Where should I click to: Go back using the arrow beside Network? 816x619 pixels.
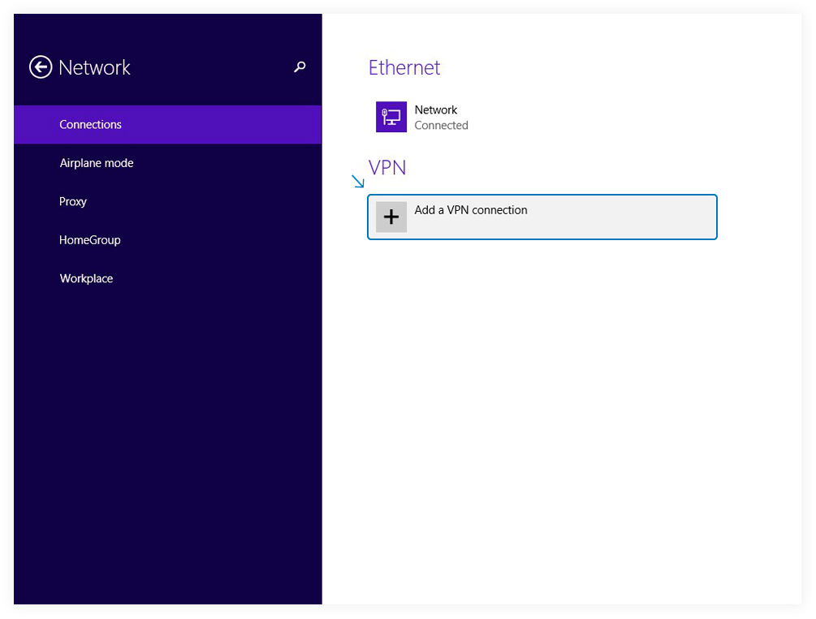click(41, 67)
